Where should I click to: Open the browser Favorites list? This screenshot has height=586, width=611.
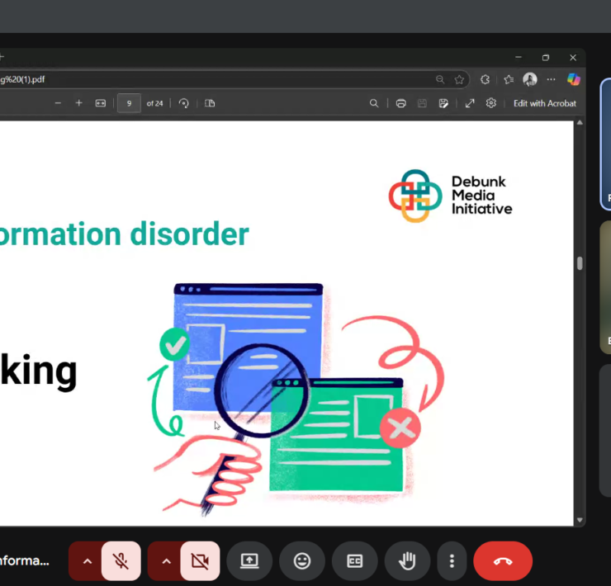click(509, 79)
